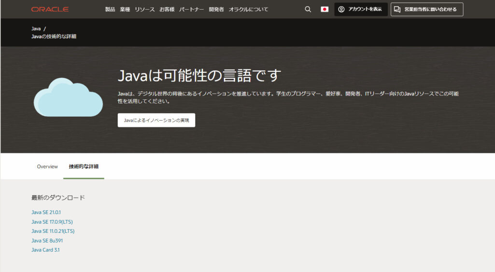Open アカウントを表示 account button
The image size is (495, 272).
click(361, 10)
